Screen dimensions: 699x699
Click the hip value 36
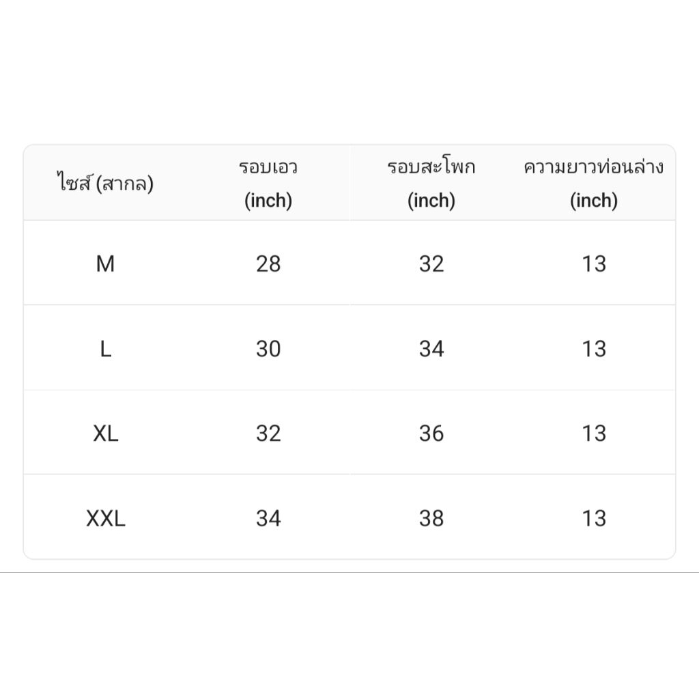pos(431,433)
